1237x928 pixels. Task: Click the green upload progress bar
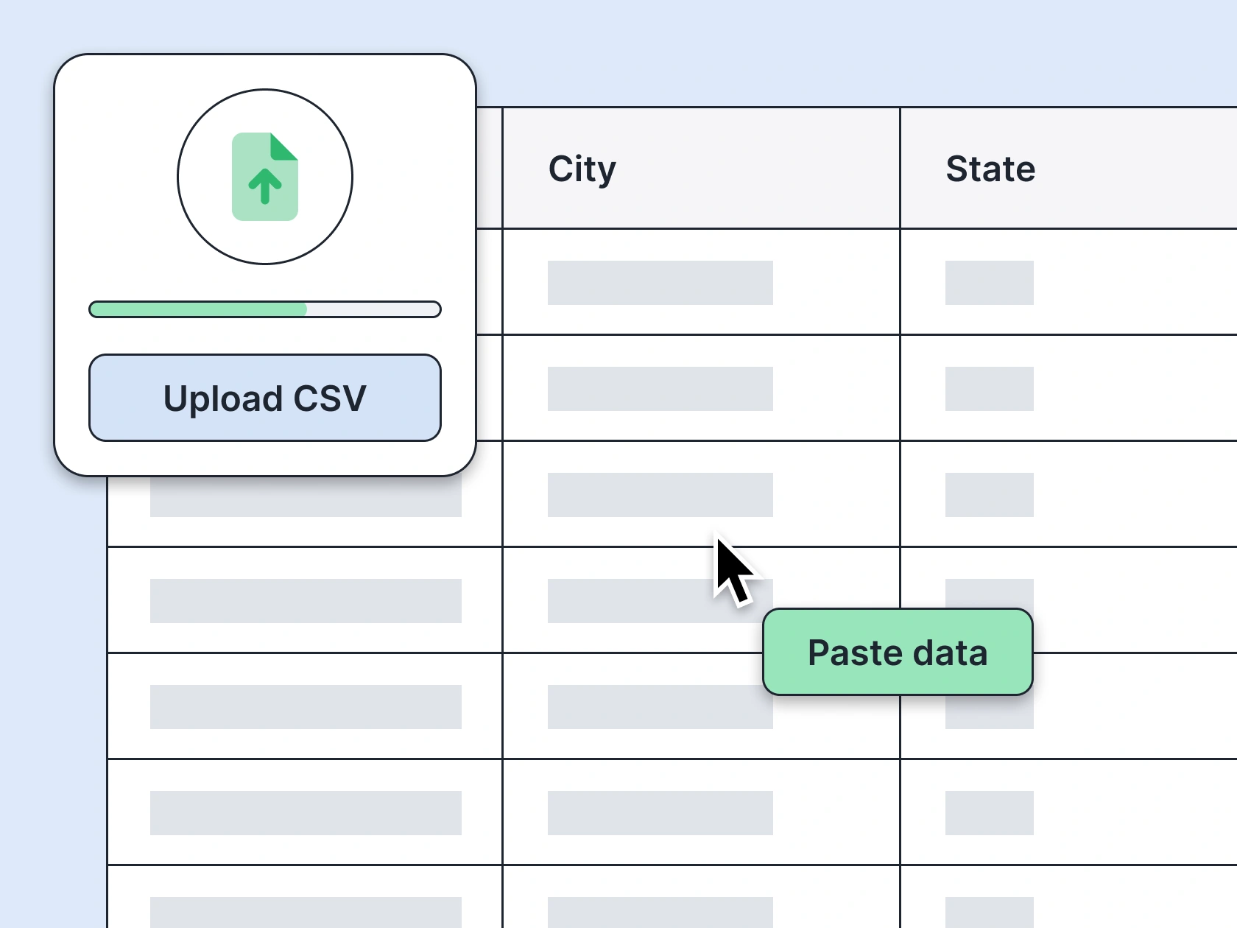[x=265, y=309]
